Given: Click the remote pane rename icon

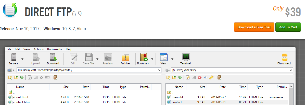Looking at the screenshot, I should [x=205, y=77].
